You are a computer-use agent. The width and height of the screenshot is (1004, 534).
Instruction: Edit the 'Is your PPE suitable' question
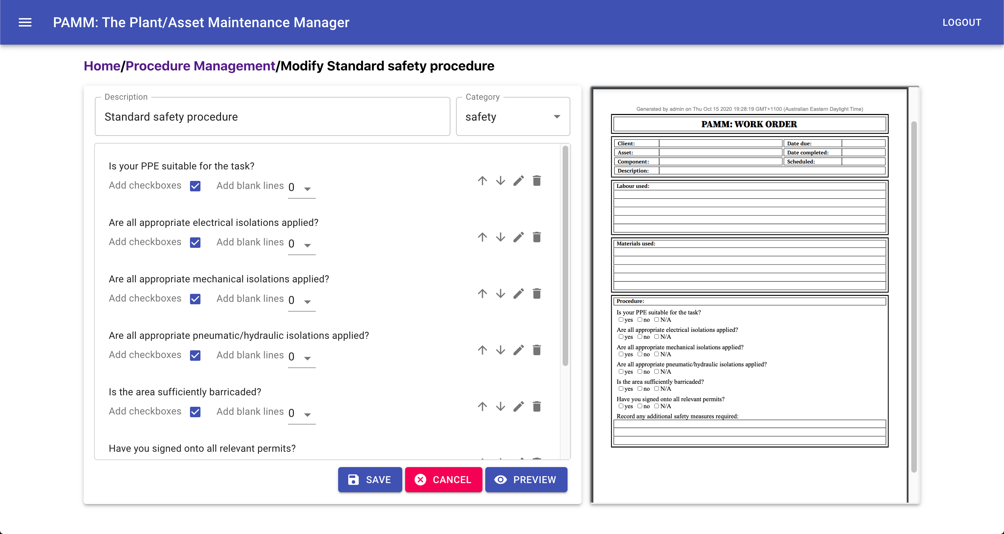(518, 181)
